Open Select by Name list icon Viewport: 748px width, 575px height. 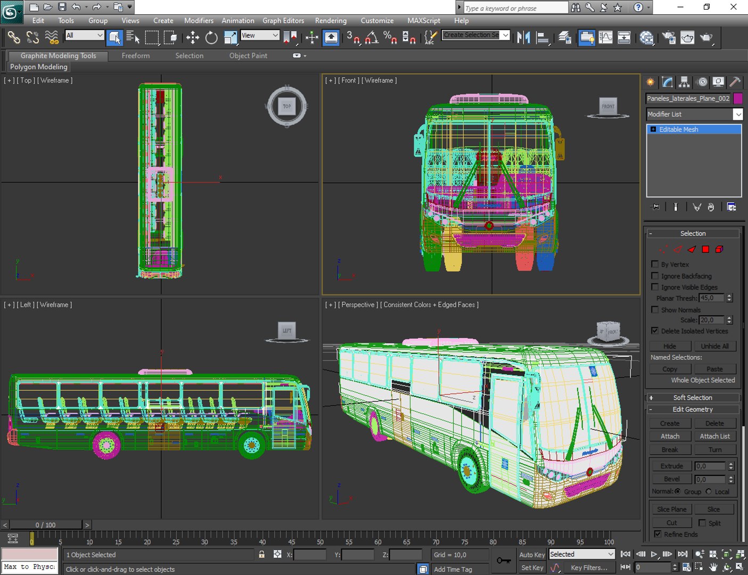[133, 37]
